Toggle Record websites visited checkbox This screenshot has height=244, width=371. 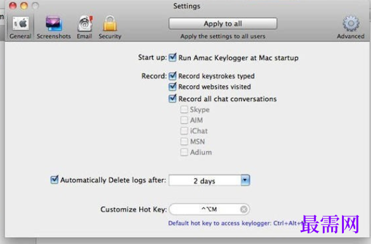(173, 87)
